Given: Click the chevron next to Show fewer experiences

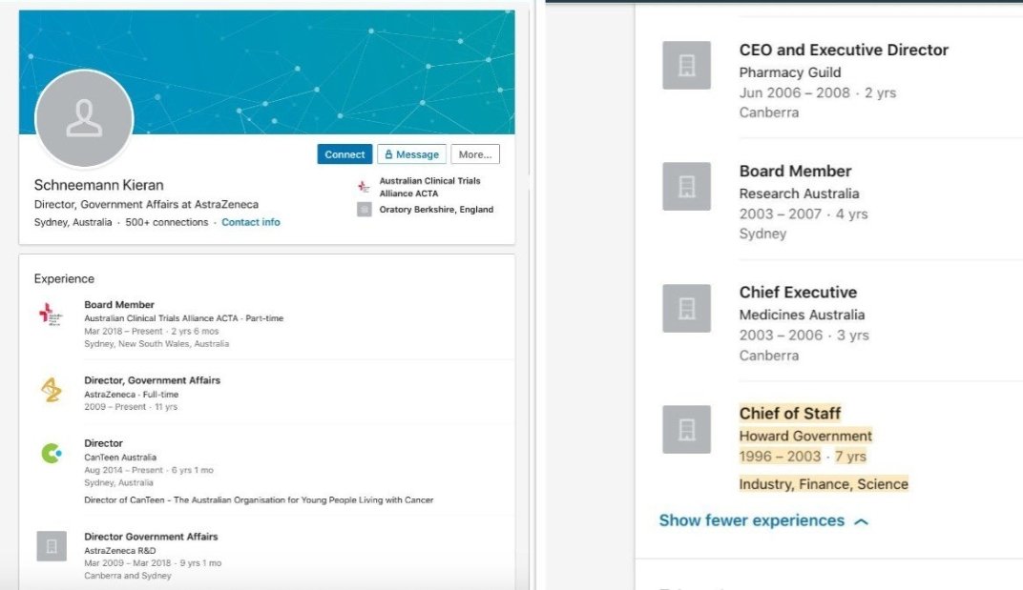Looking at the screenshot, I should point(861,521).
